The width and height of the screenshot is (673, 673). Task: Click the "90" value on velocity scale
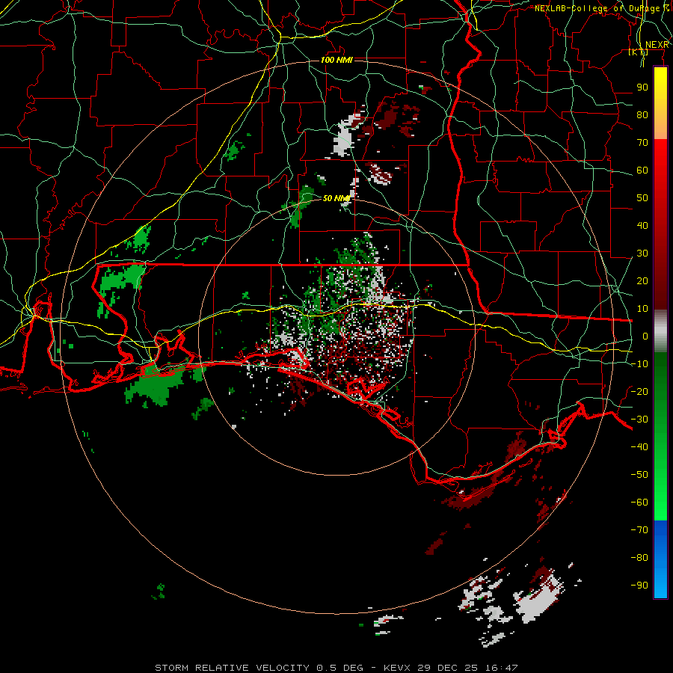tap(642, 87)
